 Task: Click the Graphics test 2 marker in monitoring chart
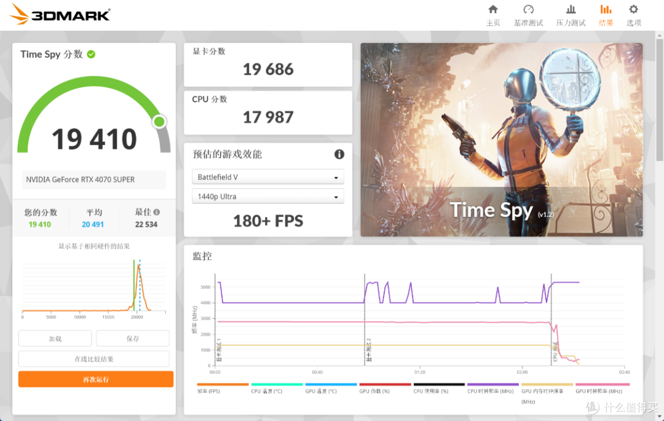tap(368, 350)
